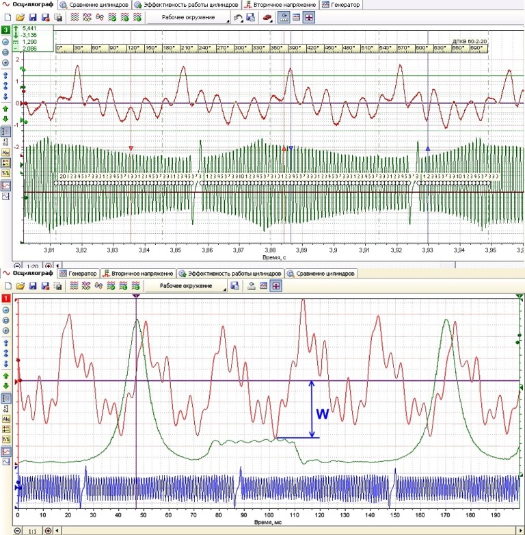Click time zoom-in button right of '1:20'
The height and width of the screenshot is (535, 525).
[x=49, y=266]
